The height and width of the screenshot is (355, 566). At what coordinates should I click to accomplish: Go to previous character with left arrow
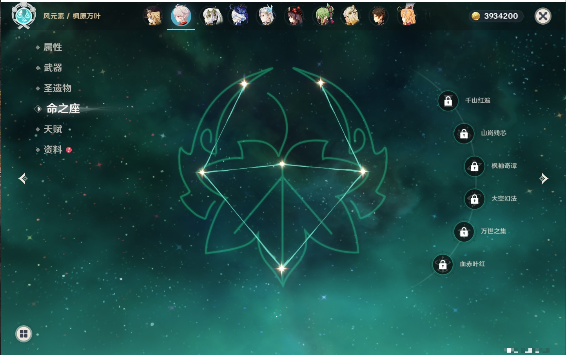[x=23, y=178]
